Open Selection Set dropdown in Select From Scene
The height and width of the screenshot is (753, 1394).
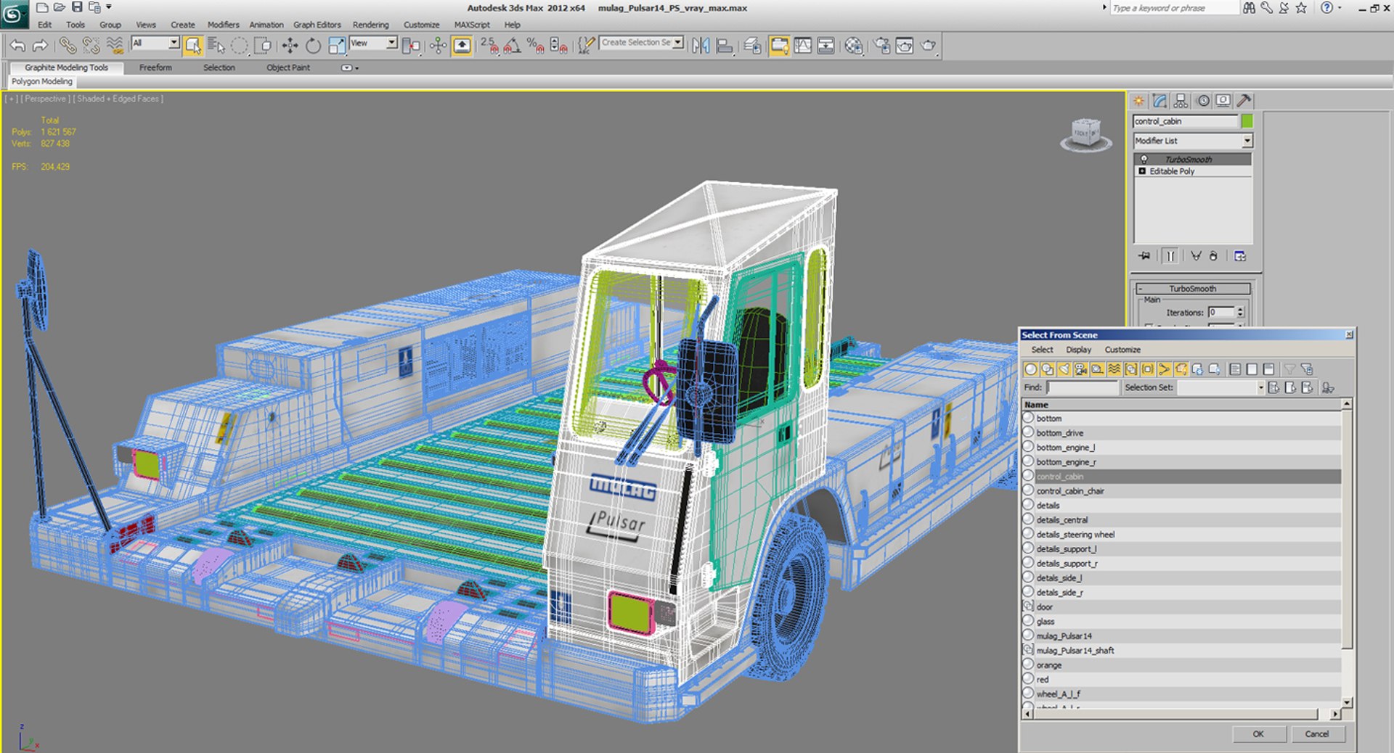[x=1260, y=387]
